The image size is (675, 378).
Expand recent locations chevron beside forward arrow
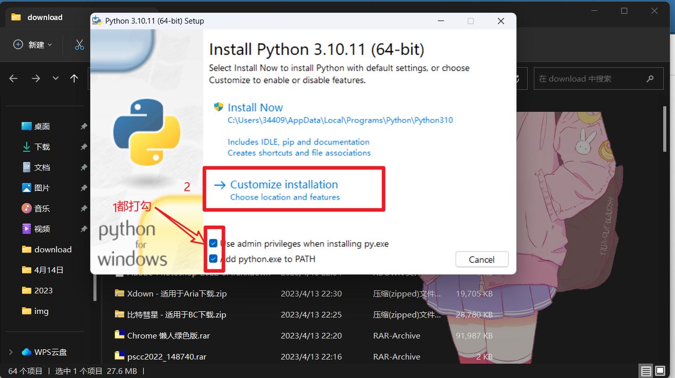tap(55, 78)
